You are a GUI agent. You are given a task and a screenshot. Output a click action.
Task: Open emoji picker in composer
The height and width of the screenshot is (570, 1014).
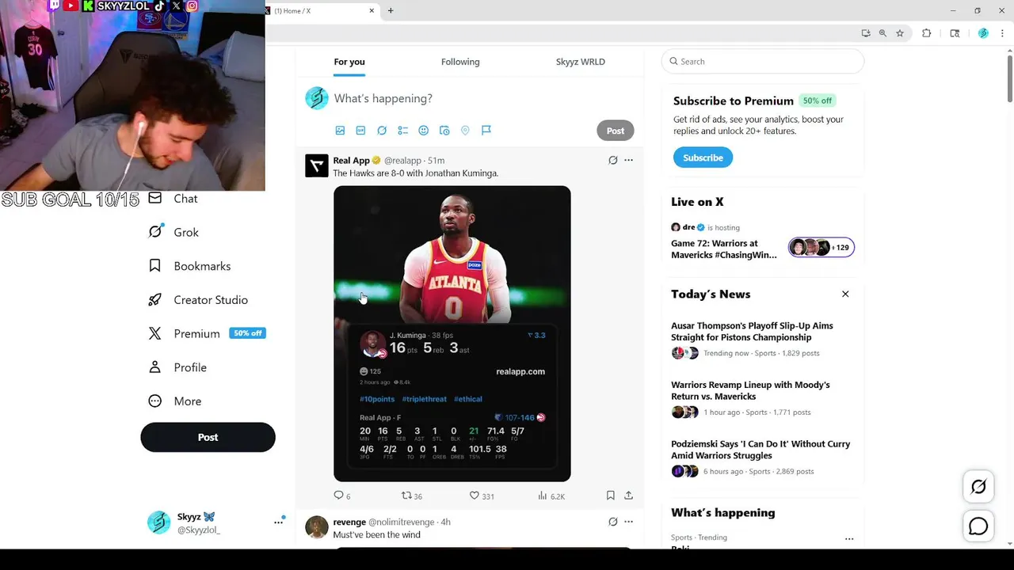(x=423, y=131)
